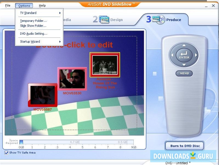Close the DVD SlideShow window
Image resolution: width=219 pixels, height=165 pixels.
click(213, 5)
